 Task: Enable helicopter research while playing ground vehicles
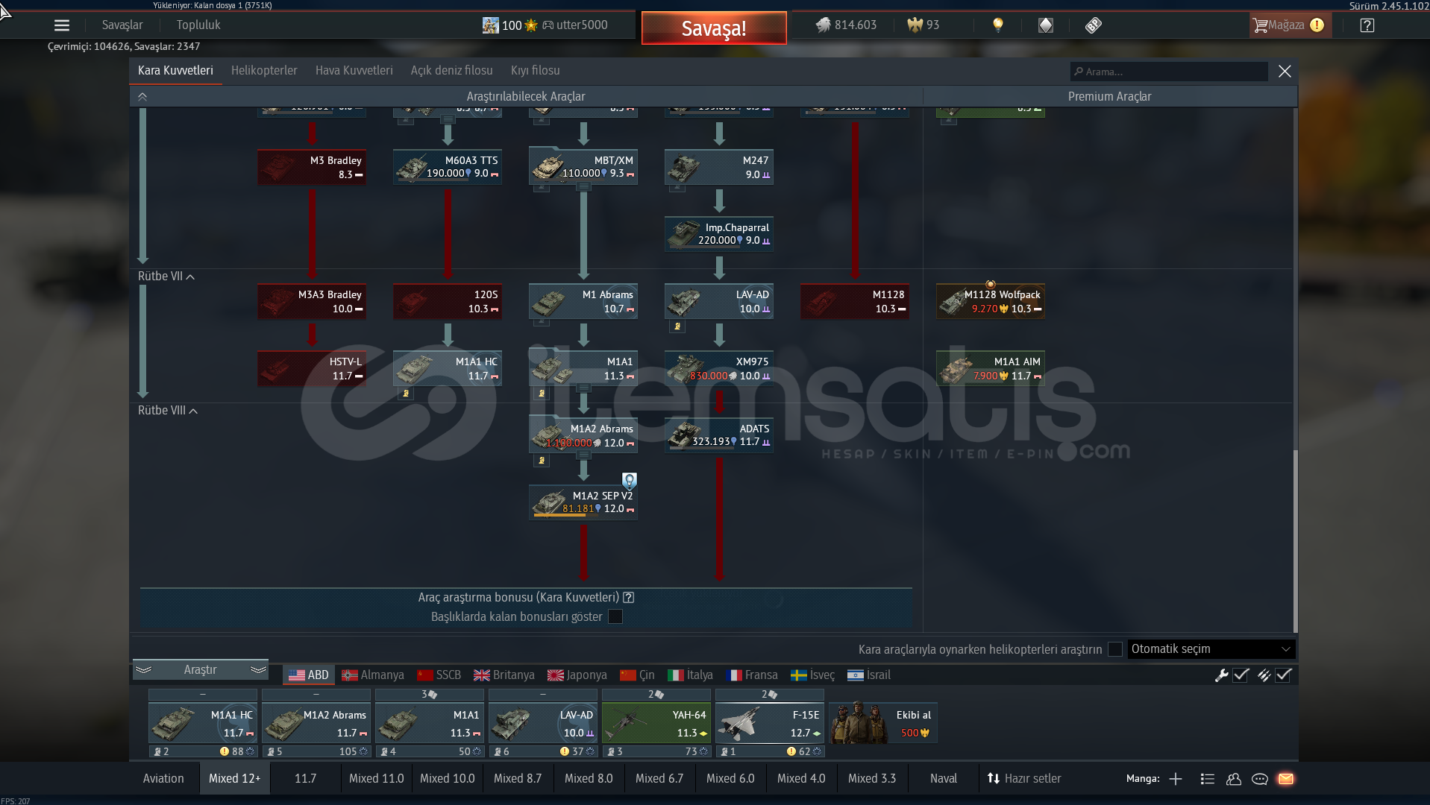coord(1115,649)
